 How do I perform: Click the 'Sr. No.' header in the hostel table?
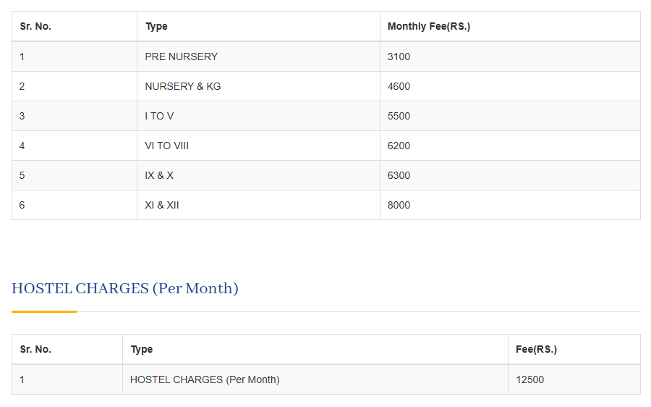pyautogui.click(x=35, y=349)
